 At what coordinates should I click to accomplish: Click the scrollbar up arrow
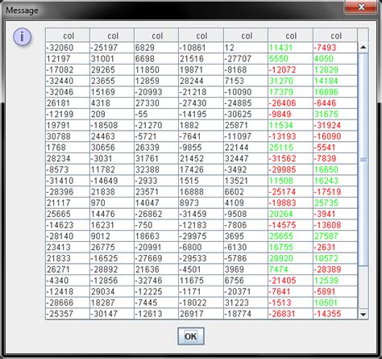tap(363, 48)
